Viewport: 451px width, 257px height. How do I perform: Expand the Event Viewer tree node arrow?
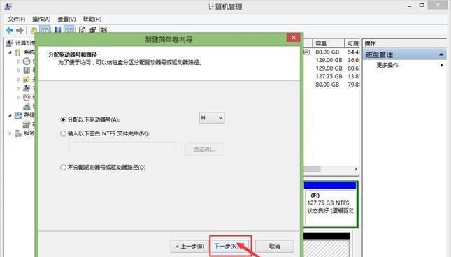pos(19,71)
